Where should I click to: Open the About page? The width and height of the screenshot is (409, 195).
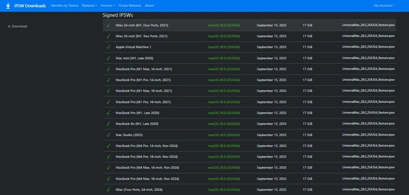(x=149, y=6)
